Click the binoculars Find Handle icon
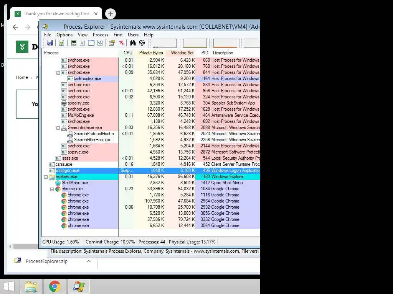393x294 pixels. pos(132,43)
